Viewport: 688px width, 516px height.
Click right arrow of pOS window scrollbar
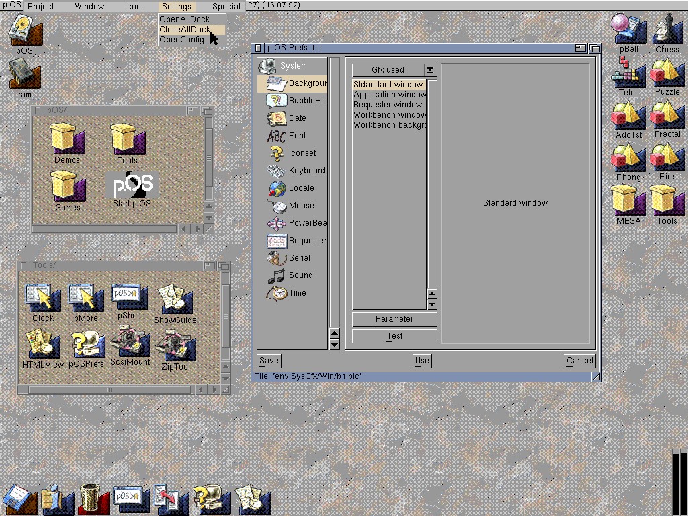[197, 229]
